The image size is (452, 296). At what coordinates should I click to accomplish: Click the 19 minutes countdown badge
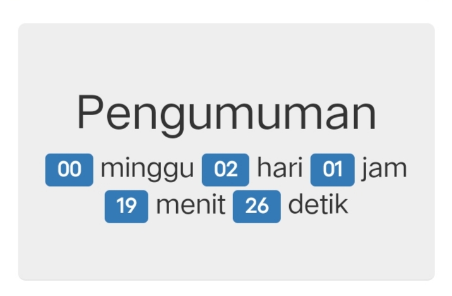126,206
